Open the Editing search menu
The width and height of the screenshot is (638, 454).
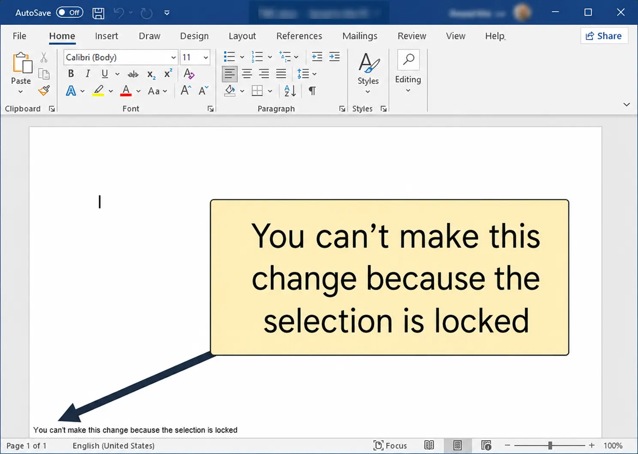[408, 72]
